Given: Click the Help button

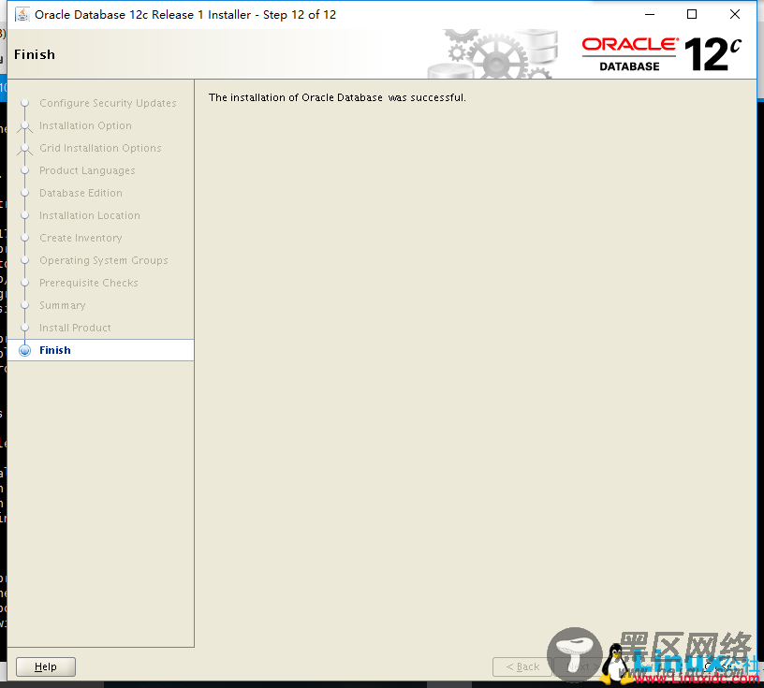Looking at the screenshot, I should click(x=46, y=666).
